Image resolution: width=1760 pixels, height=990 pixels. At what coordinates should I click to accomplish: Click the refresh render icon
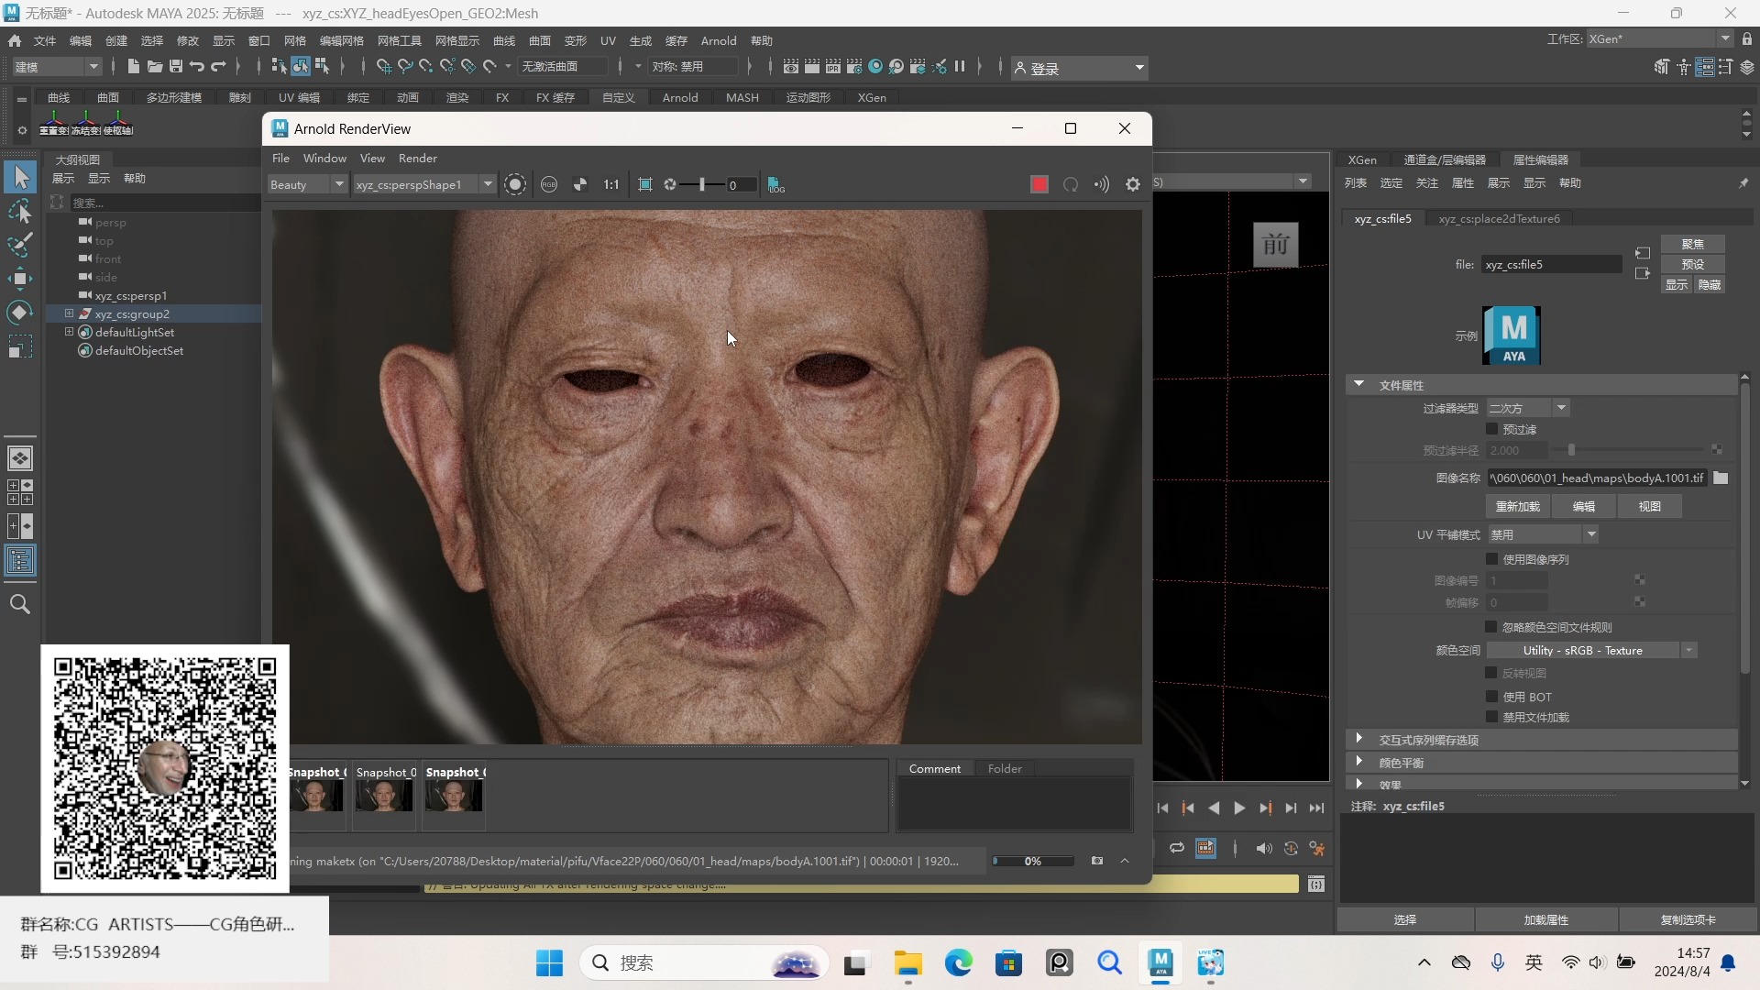pos(1071,184)
